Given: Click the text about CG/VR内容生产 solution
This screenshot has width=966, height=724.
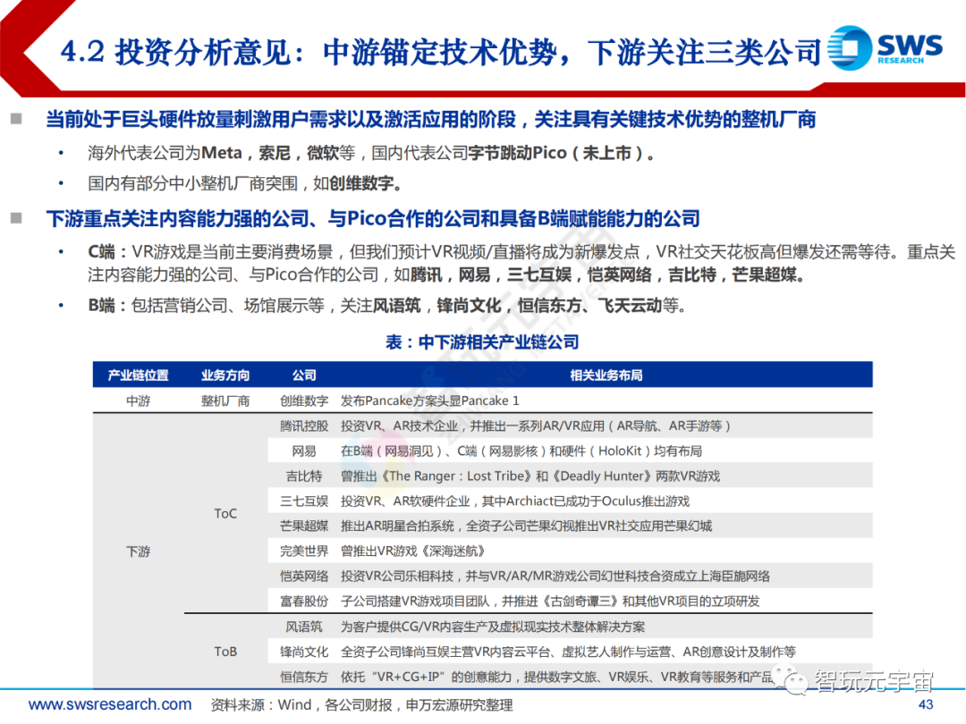Looking at the screenshot, I should tap(493, 627).
